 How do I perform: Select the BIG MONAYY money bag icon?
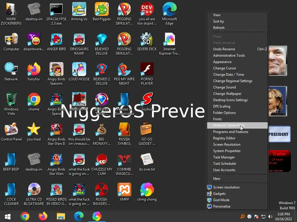pos(102,134)
